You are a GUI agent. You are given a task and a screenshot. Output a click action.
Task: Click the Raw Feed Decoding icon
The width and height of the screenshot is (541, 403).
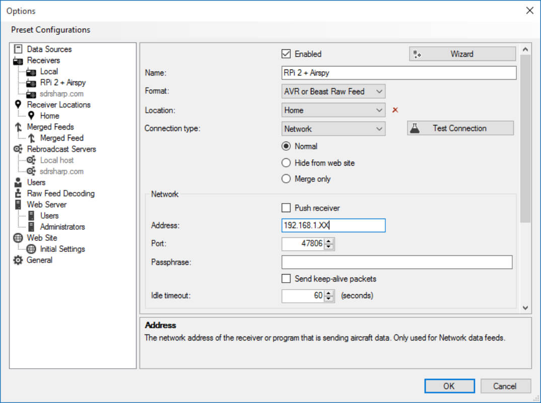click(18, 193)
